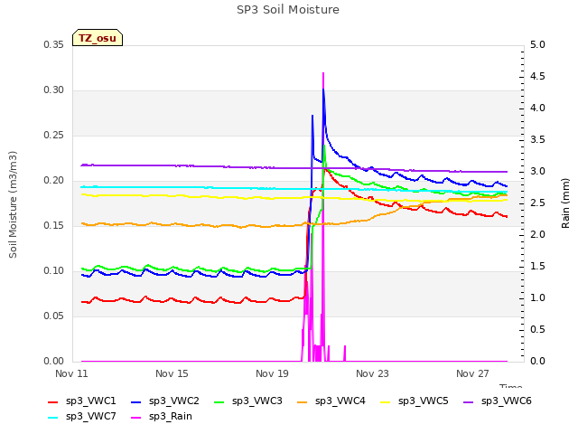Click the 0.0 rain axis tick label
The image size is (578, 434).
[537, 361]
